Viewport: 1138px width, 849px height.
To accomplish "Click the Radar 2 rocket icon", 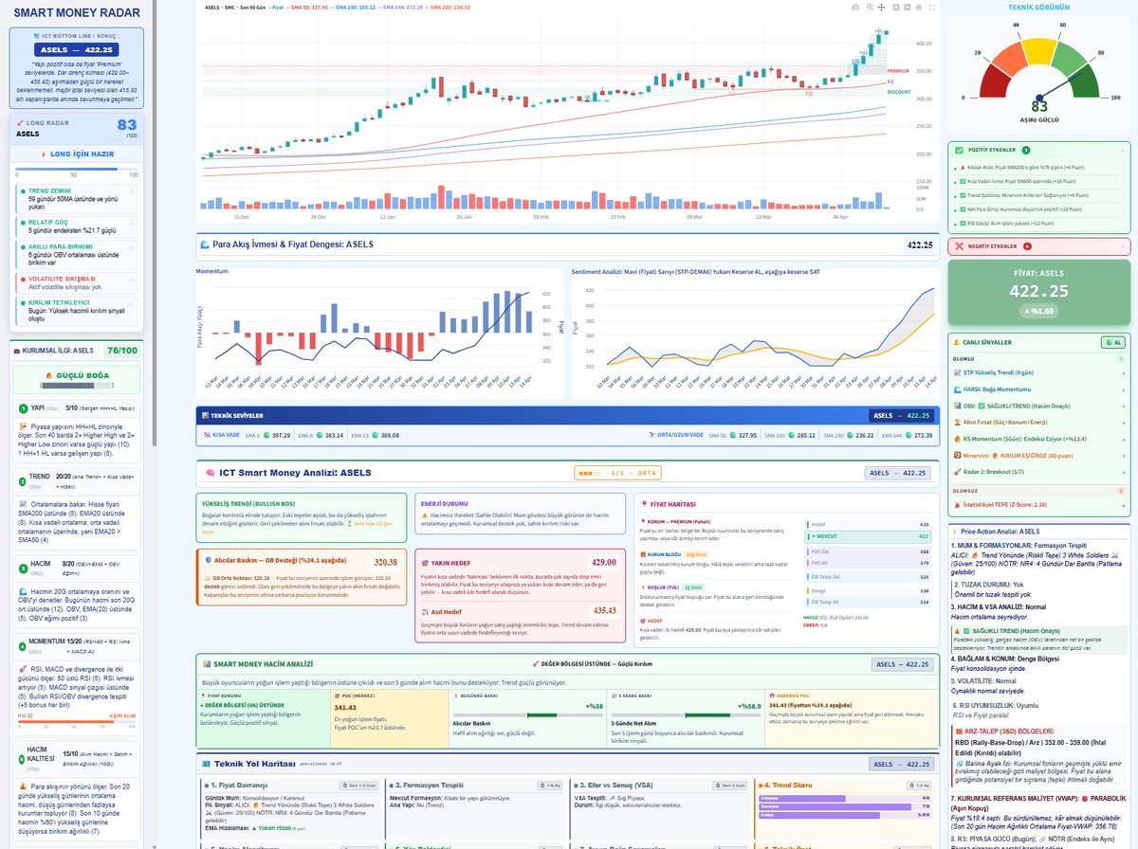I will pos(956,470).
